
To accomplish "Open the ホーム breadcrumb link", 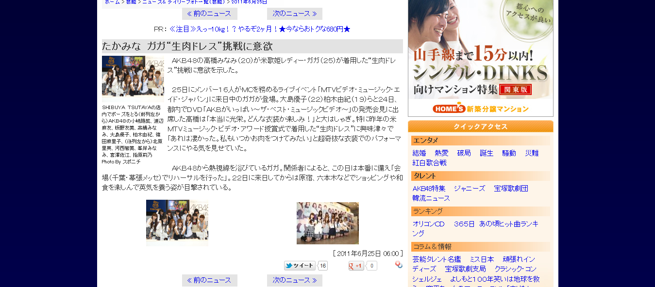I will point(112,2).
